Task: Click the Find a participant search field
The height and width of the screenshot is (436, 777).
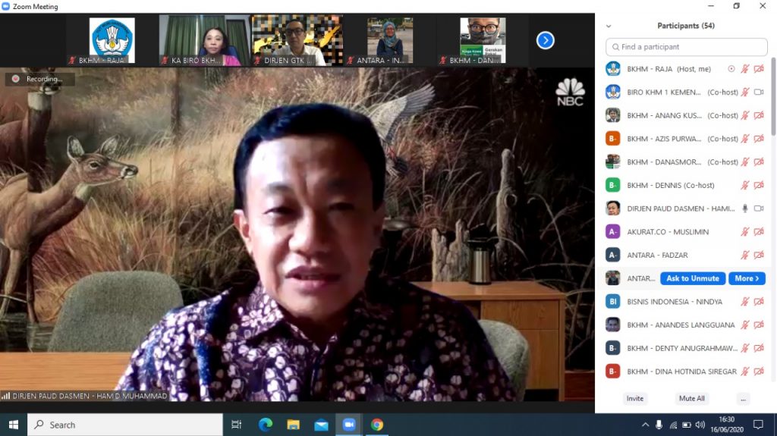Action: pos(687,47)
